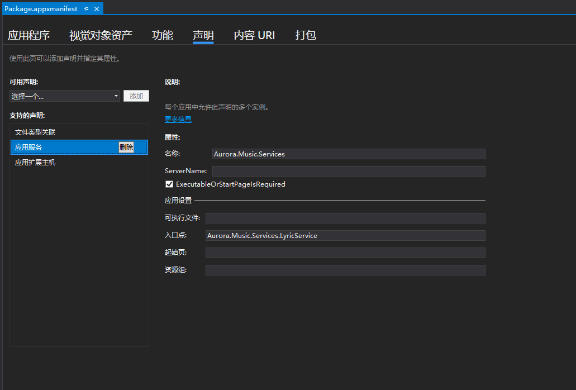Image resolution: width=576 pixels, height=390 pixels.
Task: Click the 资源组 input field
Action: tap(345, 270)
